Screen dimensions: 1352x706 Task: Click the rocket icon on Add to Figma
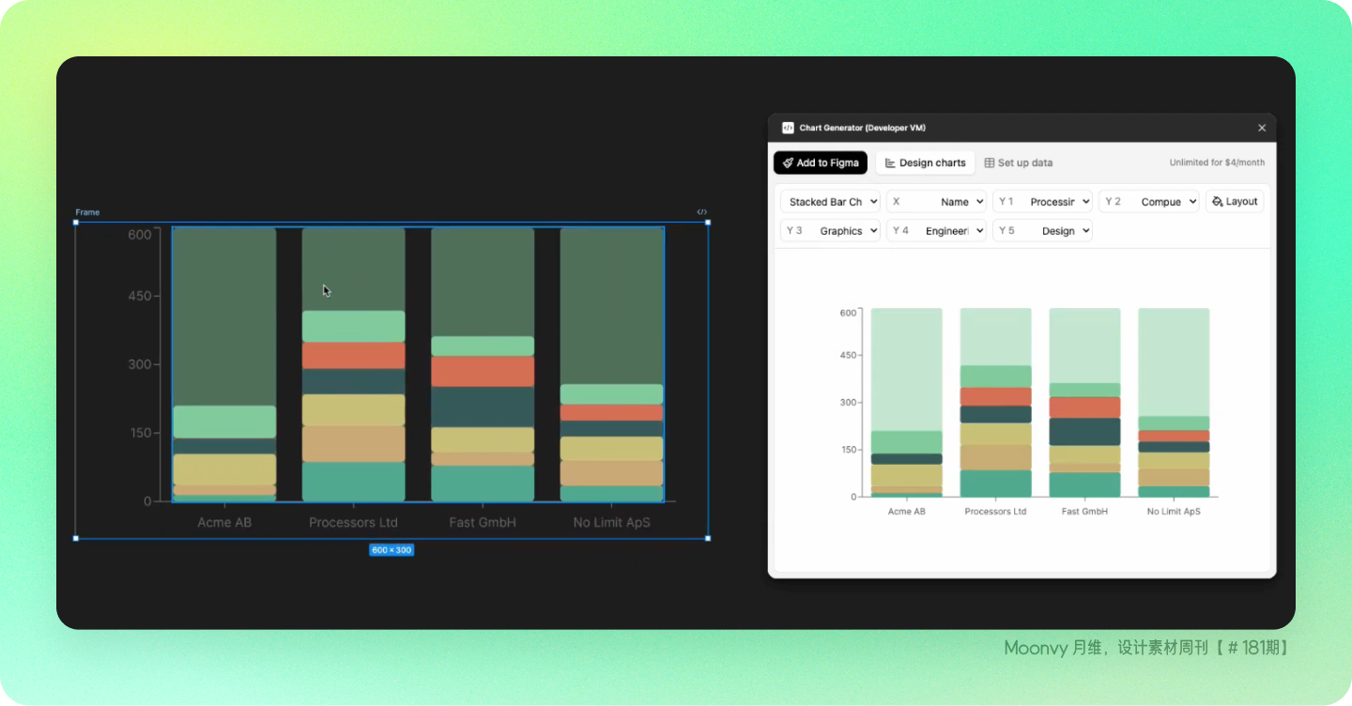click(788, 163)
